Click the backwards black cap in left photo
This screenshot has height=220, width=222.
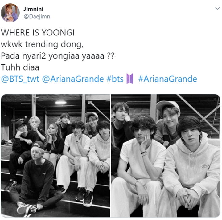coord(38,145)
